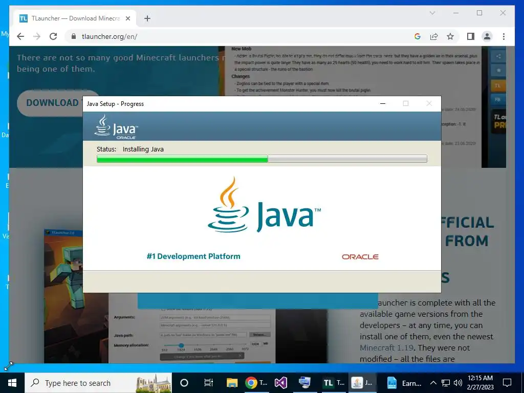Open the clock showing 12:15 AM
Viewport: 524px width, 393px height.
click(x=480, y=383)
